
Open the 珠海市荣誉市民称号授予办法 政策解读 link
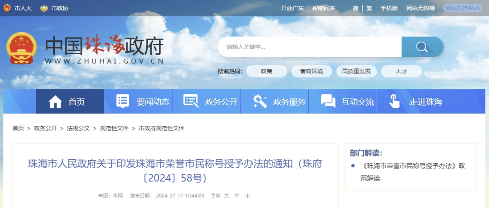tap(414, 172)
